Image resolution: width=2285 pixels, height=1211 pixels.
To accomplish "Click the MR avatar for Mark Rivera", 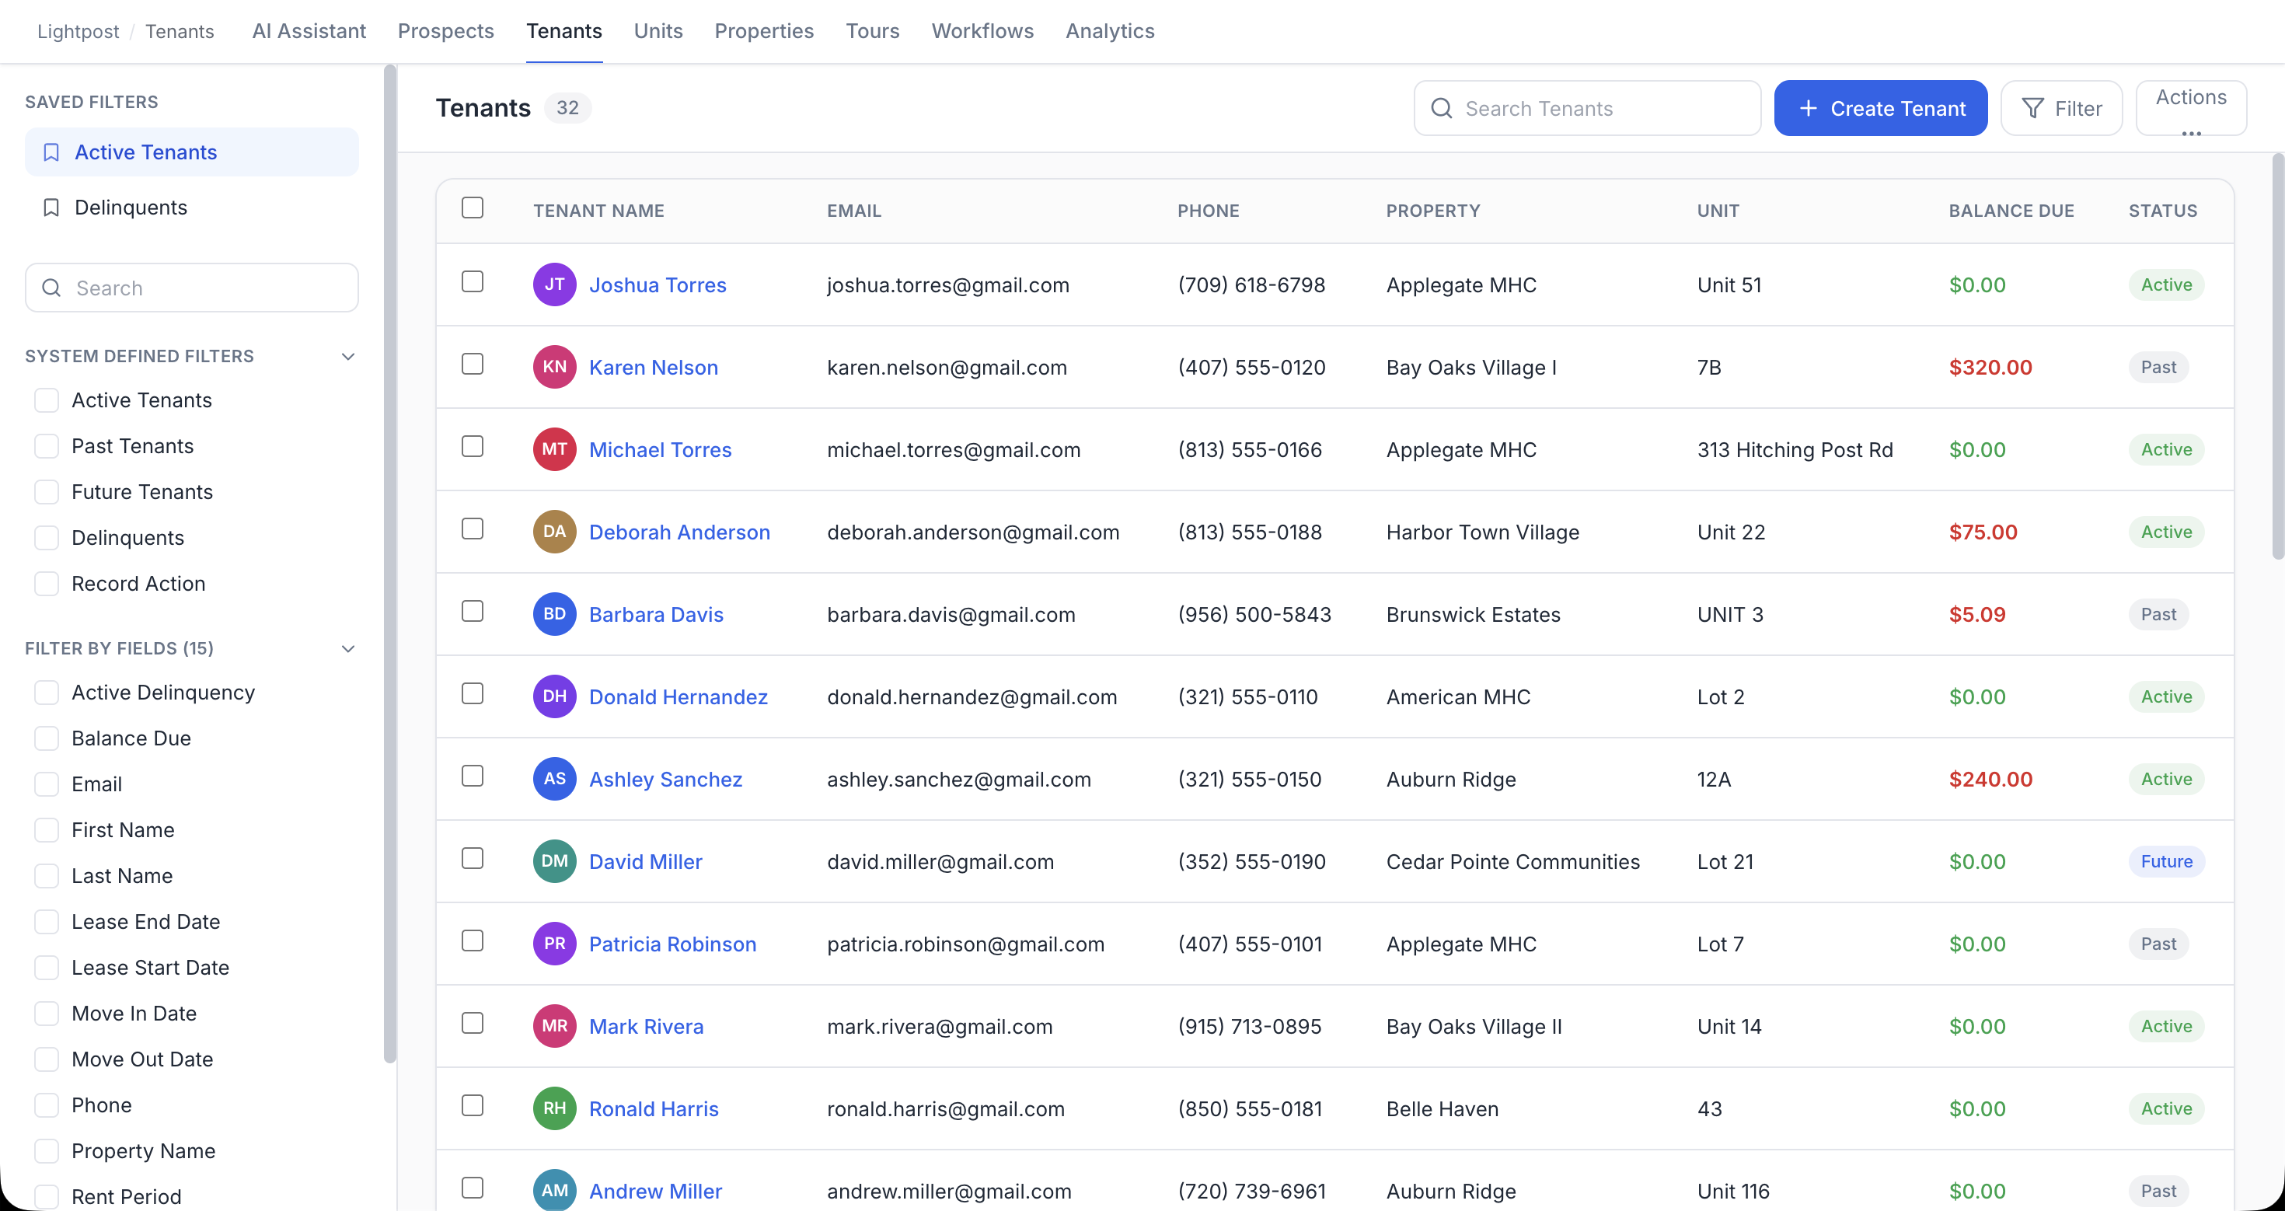I will pyautogui.click(x=554, y=1027).
